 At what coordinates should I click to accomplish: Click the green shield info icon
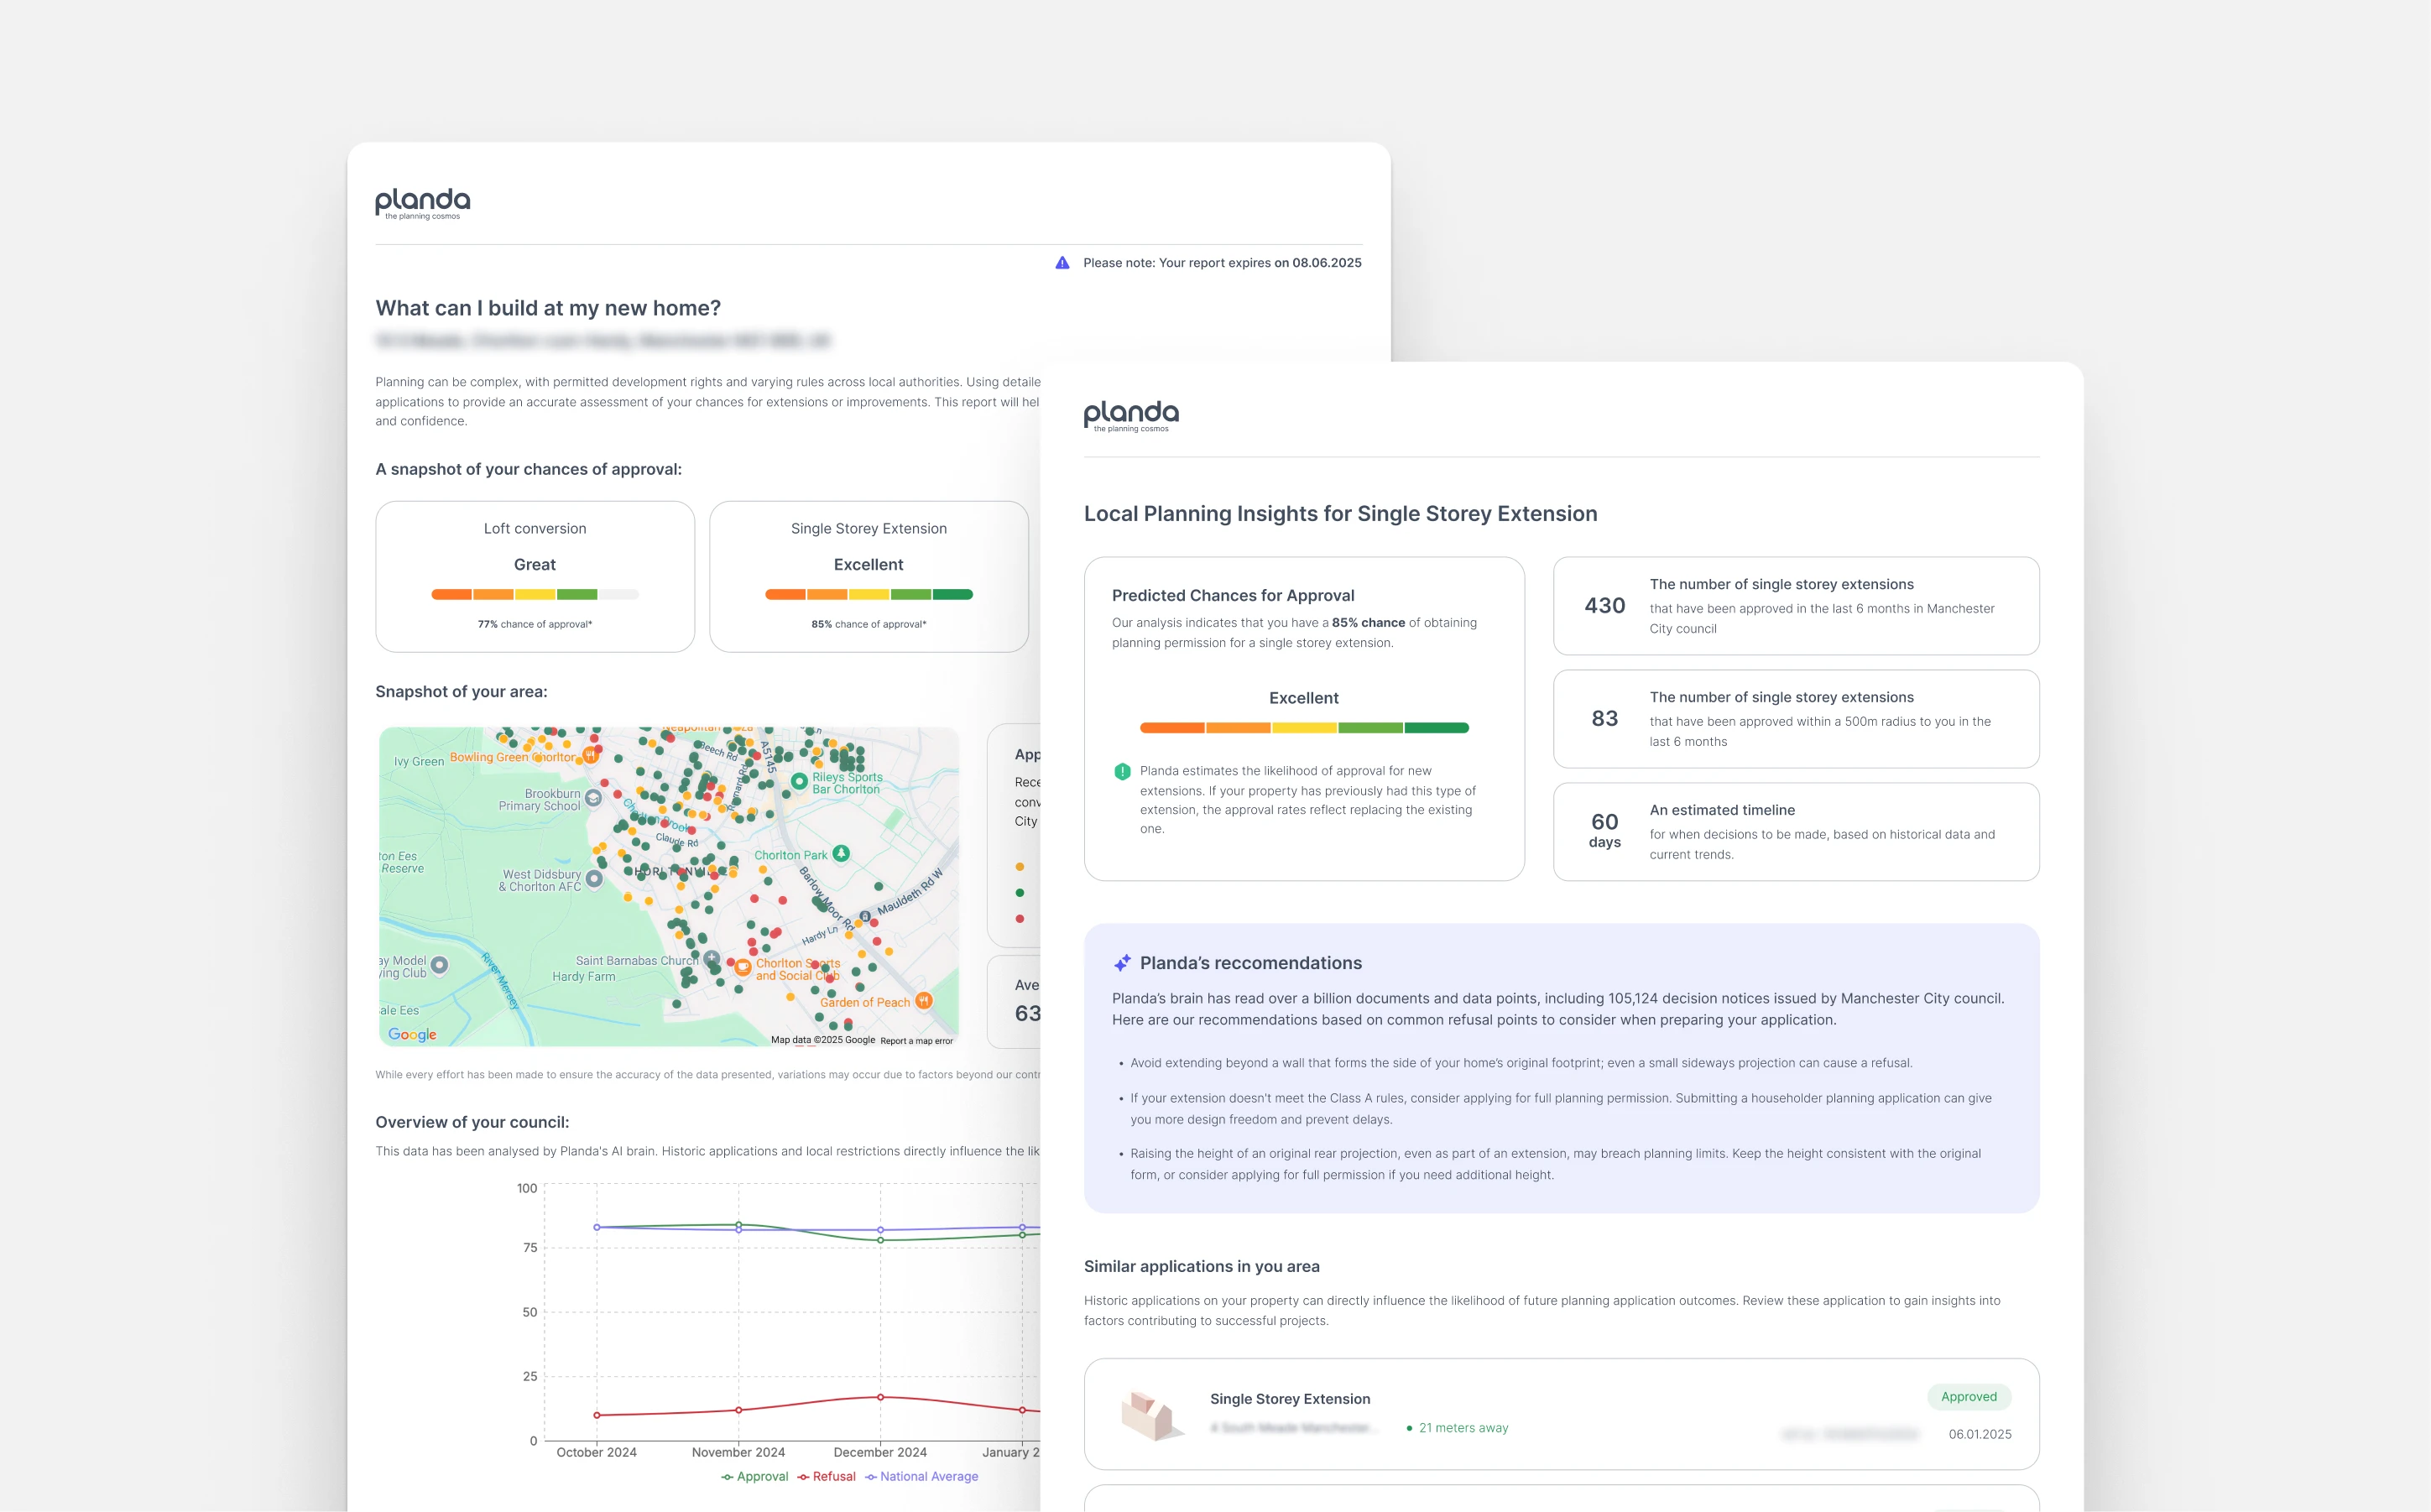tap(1122, 771)
